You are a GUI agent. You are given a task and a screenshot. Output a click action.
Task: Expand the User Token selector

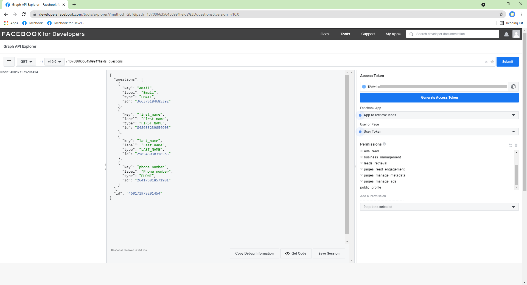[439, 132]
